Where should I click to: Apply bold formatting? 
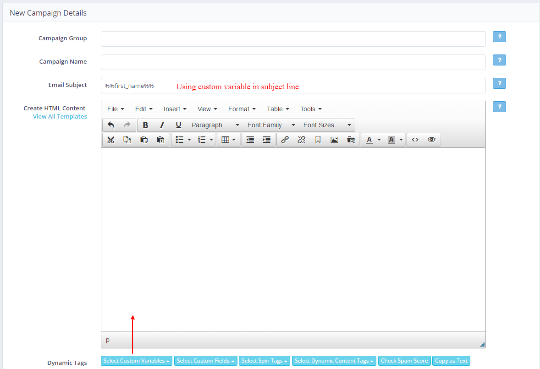tap(145, 125)
